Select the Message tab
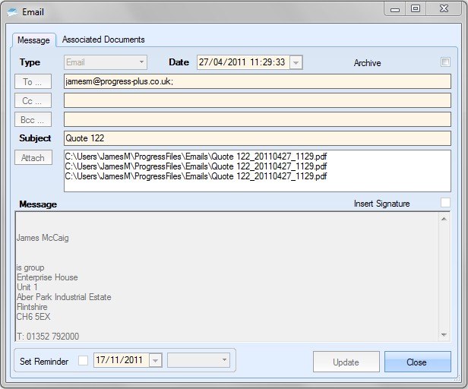Screen dimensions: 468x389 pos(33,40)
